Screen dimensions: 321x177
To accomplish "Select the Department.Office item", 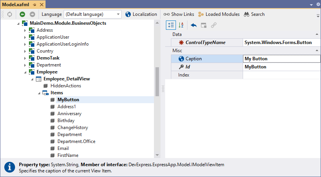I will click(x=76, y=141).
